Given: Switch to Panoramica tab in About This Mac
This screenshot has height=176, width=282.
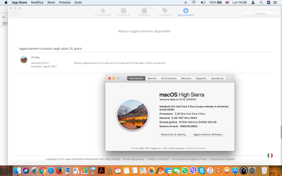Looking at the screenshot, I should (136, 78).
